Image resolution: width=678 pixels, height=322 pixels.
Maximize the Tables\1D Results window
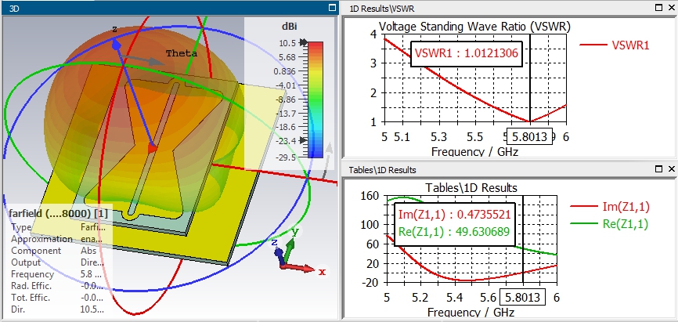click(x=658, y=168)
